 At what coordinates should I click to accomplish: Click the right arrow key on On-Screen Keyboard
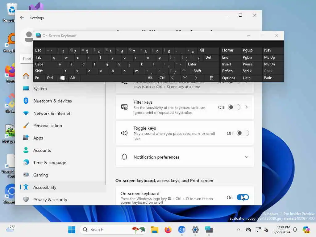[196, 78]
